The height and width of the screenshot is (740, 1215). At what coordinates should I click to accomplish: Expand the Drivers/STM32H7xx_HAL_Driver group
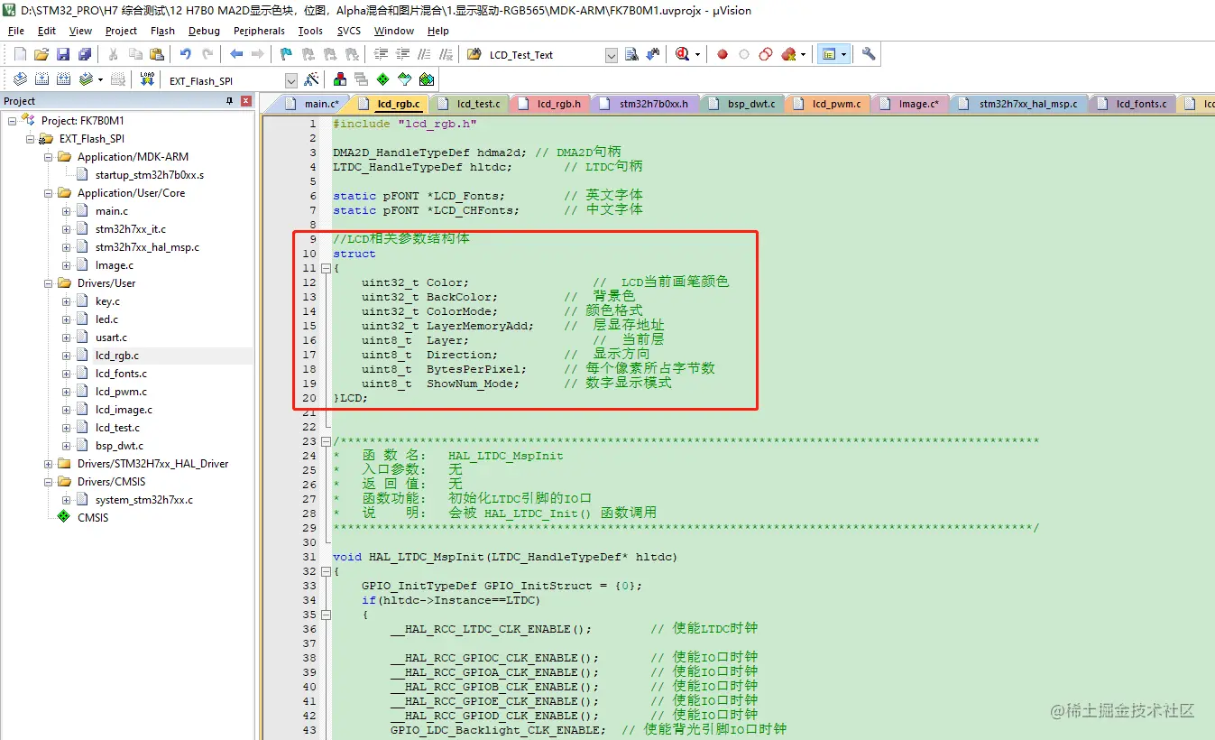pyautogui.click(x=48, y=463)
